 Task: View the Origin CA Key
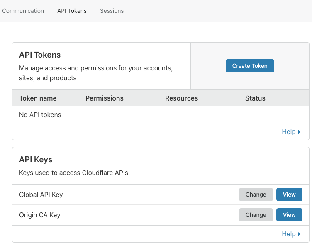pos(289,215)
